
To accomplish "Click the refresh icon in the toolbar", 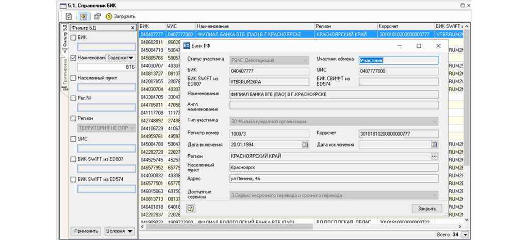I will tap(69, 16).
